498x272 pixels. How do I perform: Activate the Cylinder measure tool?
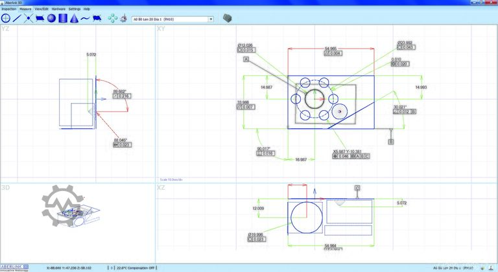[62, 19]
